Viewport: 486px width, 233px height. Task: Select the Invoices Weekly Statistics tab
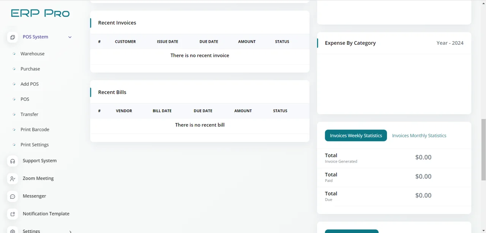point(356,136)
